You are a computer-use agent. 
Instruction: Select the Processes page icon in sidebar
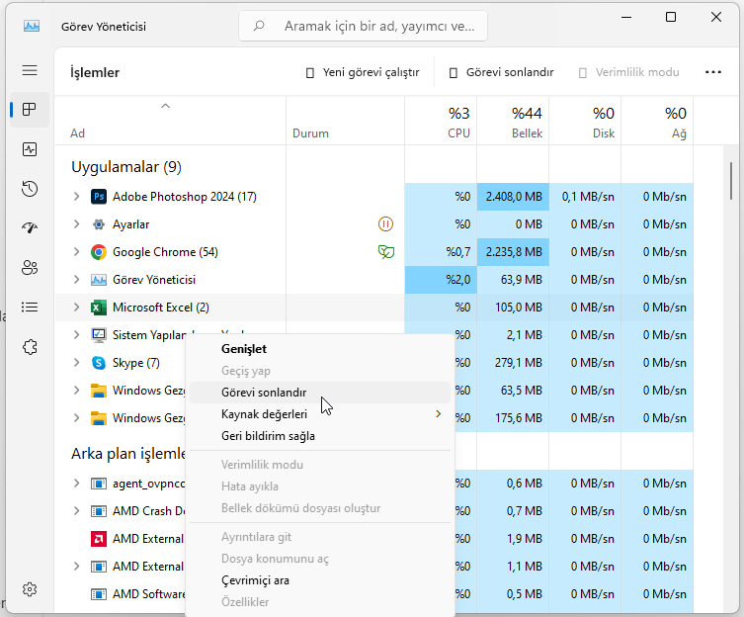(30, 109)
